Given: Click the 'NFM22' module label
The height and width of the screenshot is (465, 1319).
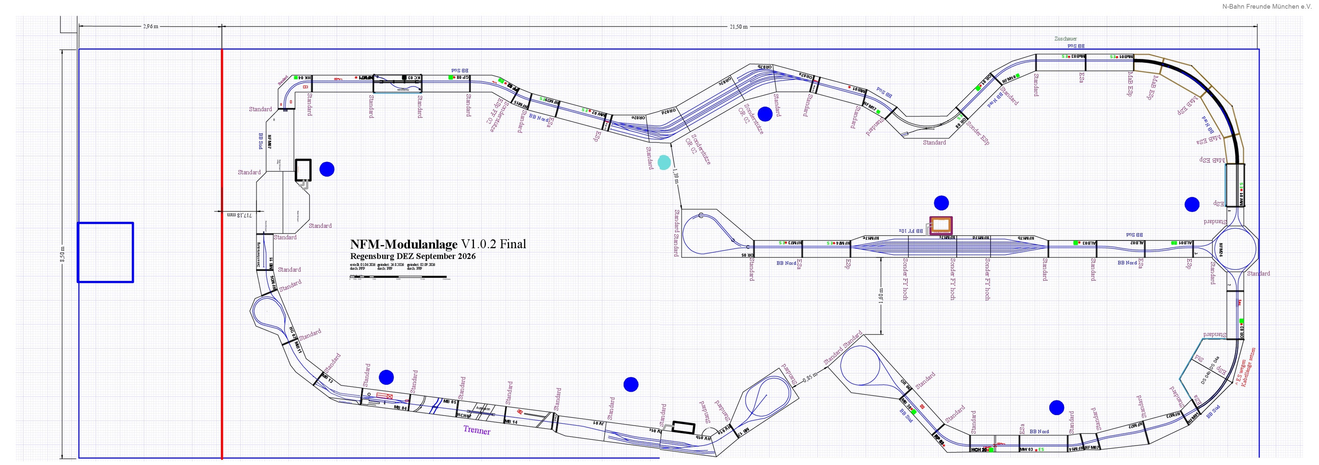Looking at the screenshot, I should pos(1135,426).
